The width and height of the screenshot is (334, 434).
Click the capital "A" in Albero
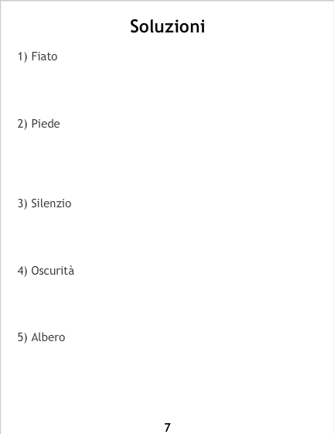pyautogui.click(x=34, y=337)
